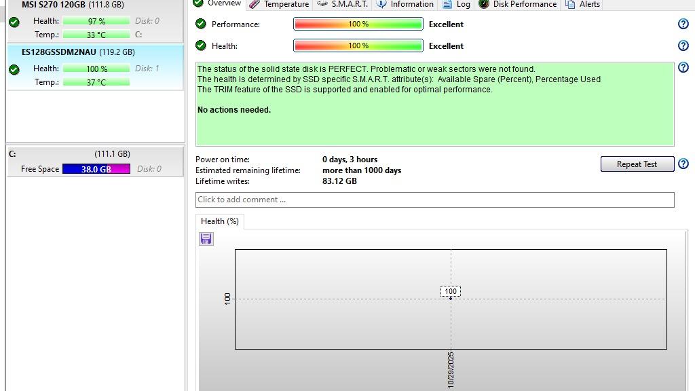Go to the Disk Performance tab
The width and height of the screenshot is (695, 391).
(x=518, y=4)
